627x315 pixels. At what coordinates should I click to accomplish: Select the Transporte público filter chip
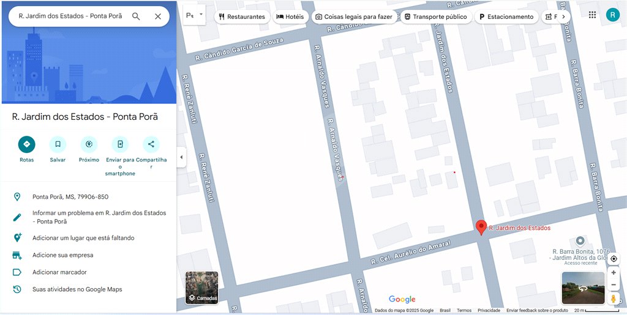[x=436, y=17]
